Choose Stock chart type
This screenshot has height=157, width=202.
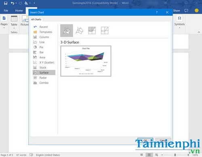(44, 67)
